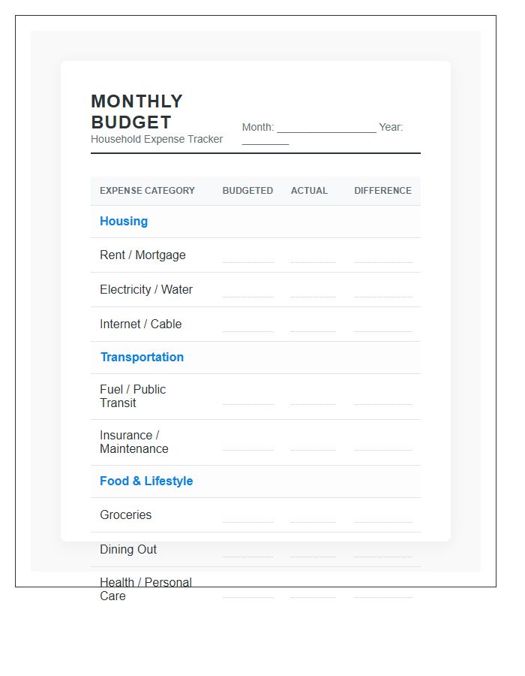525x676 pixels.
Task: Click the Difference field for Electricity / Water
Action: (383, 291)
